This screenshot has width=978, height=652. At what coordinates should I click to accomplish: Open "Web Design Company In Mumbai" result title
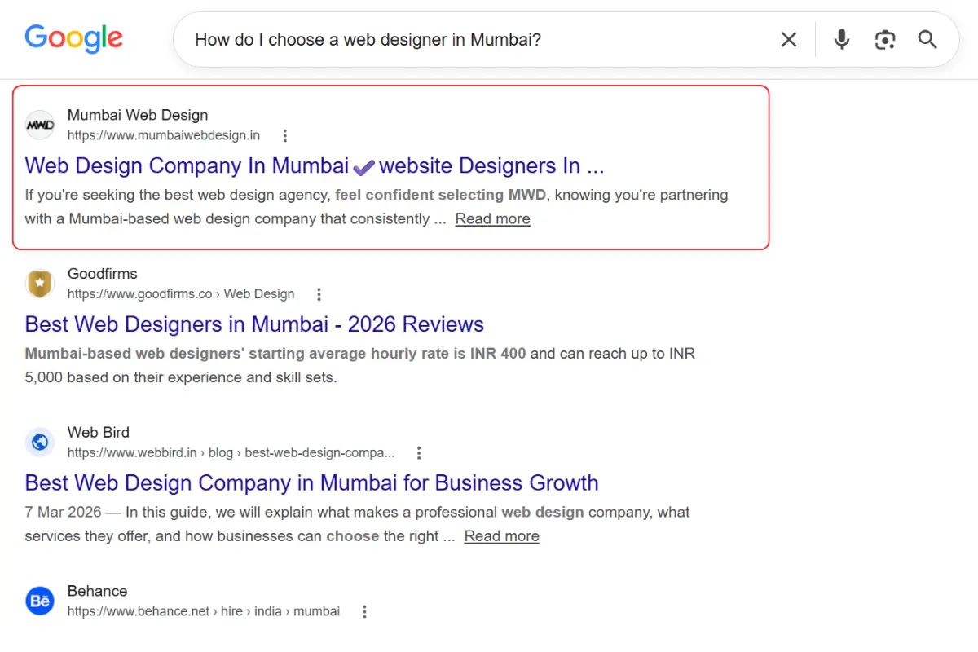(314, 165)
